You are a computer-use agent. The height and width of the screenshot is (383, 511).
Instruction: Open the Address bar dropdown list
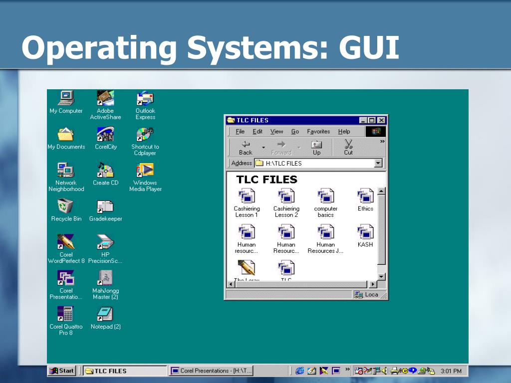(378, 163)
